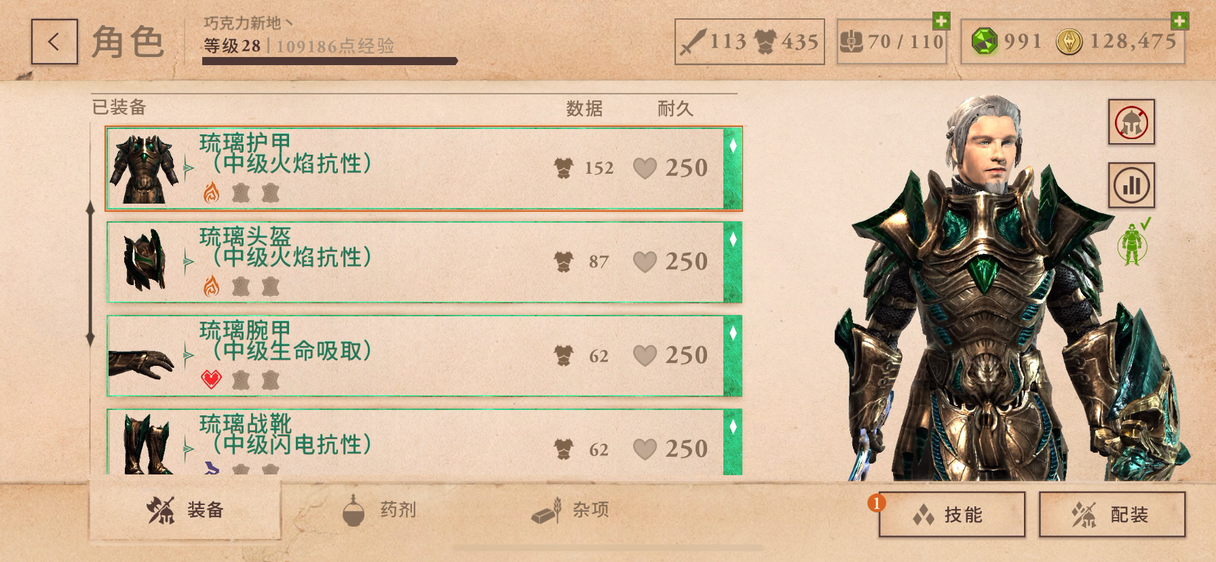This screenshot has height=562, width=1216.
Task: Go back using the left chevron button
Action: [x=54, y=42]
